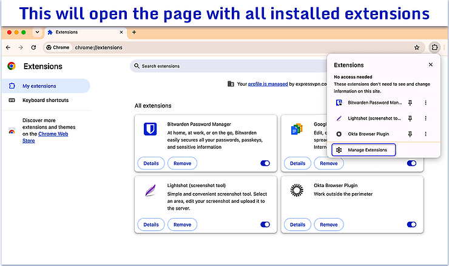The width and height of the screenshot is (449, 266).
Task: Open Details for Lightshot screenshot tool
Action: coord(151,225)
